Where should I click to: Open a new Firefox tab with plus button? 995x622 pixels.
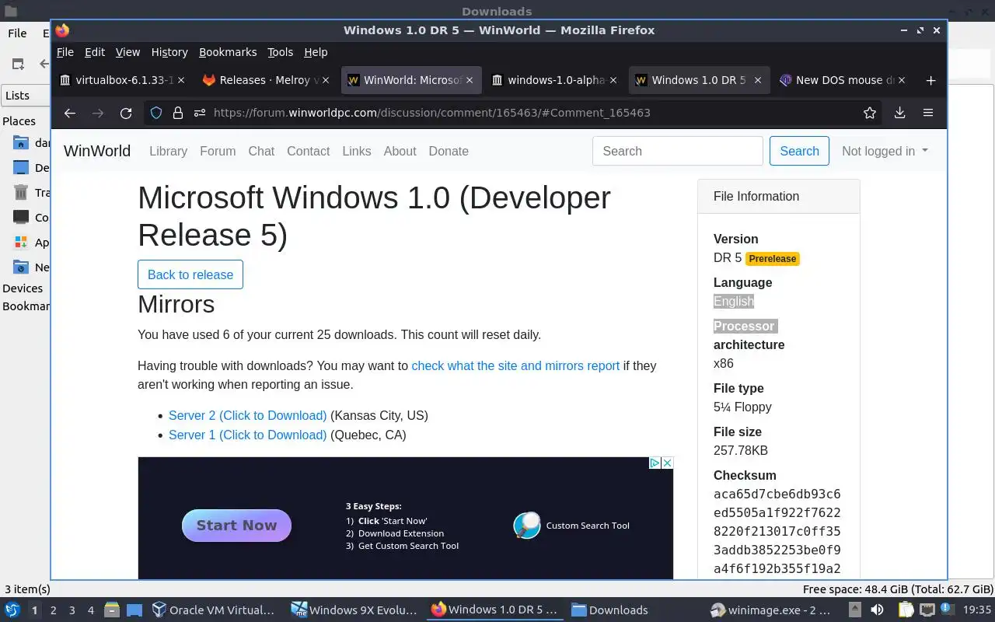point(930,80)
